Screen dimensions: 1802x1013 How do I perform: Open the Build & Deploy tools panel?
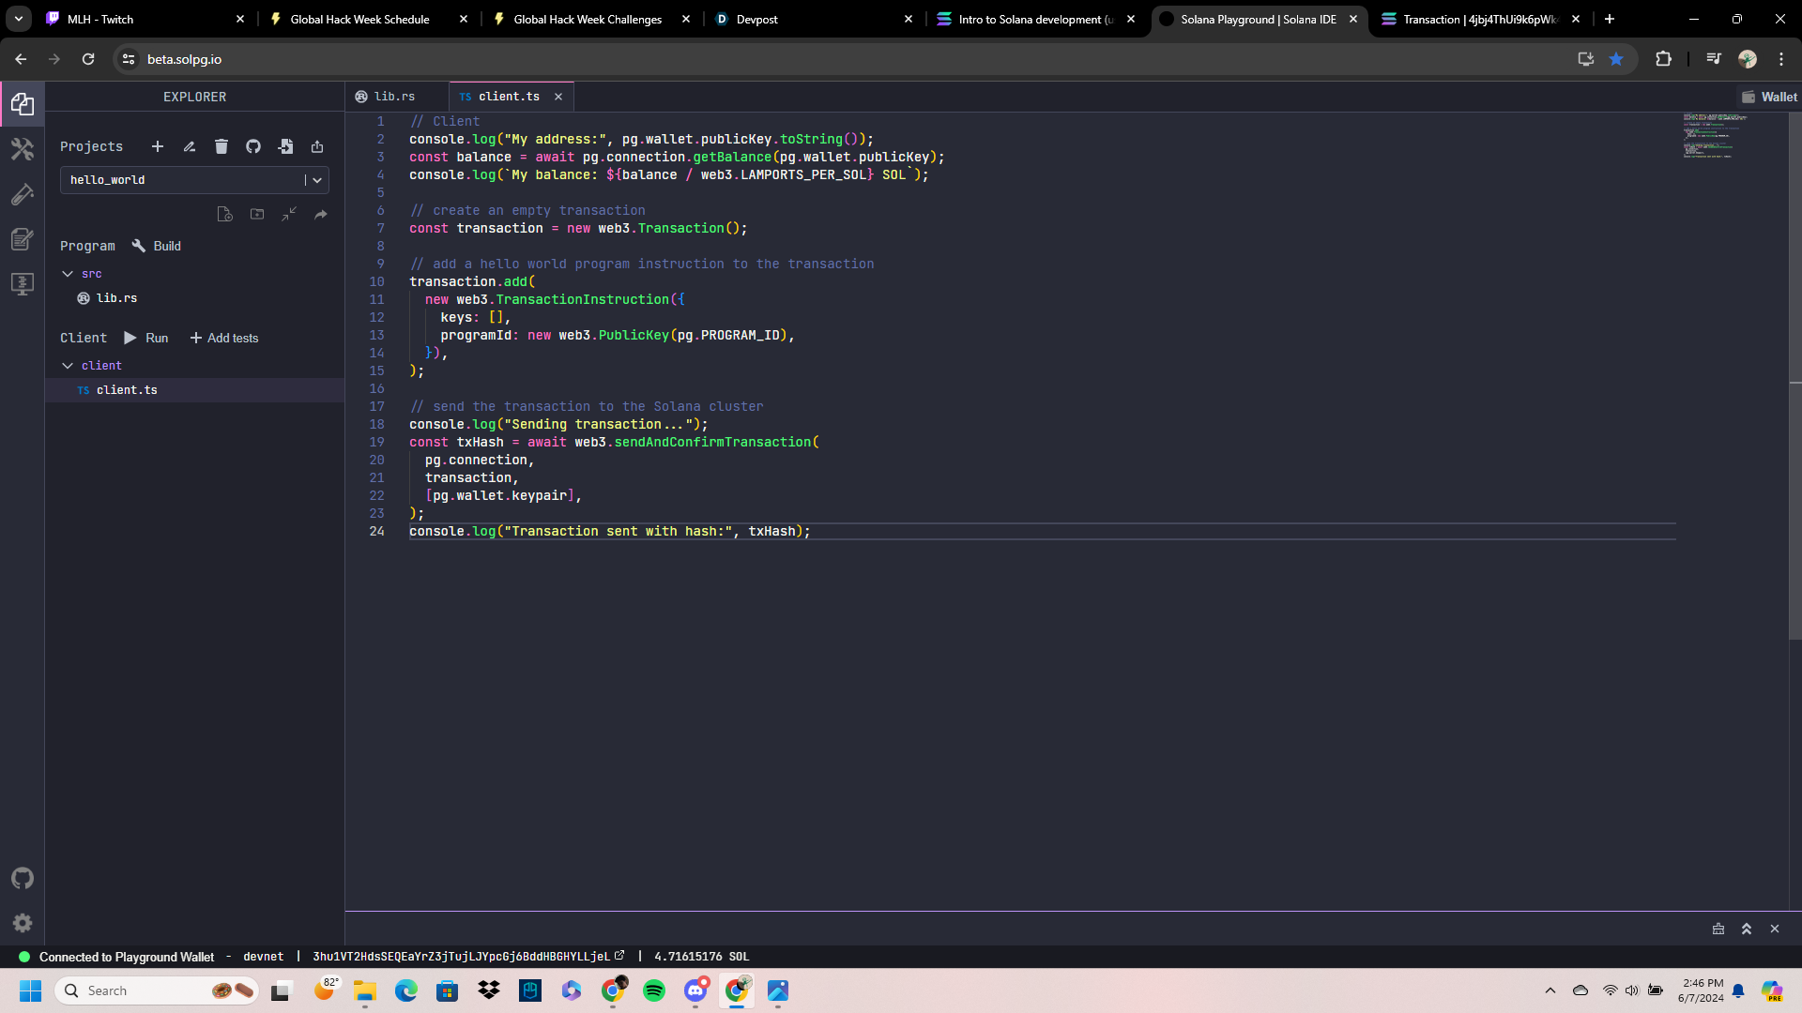[x=23, y=149]
